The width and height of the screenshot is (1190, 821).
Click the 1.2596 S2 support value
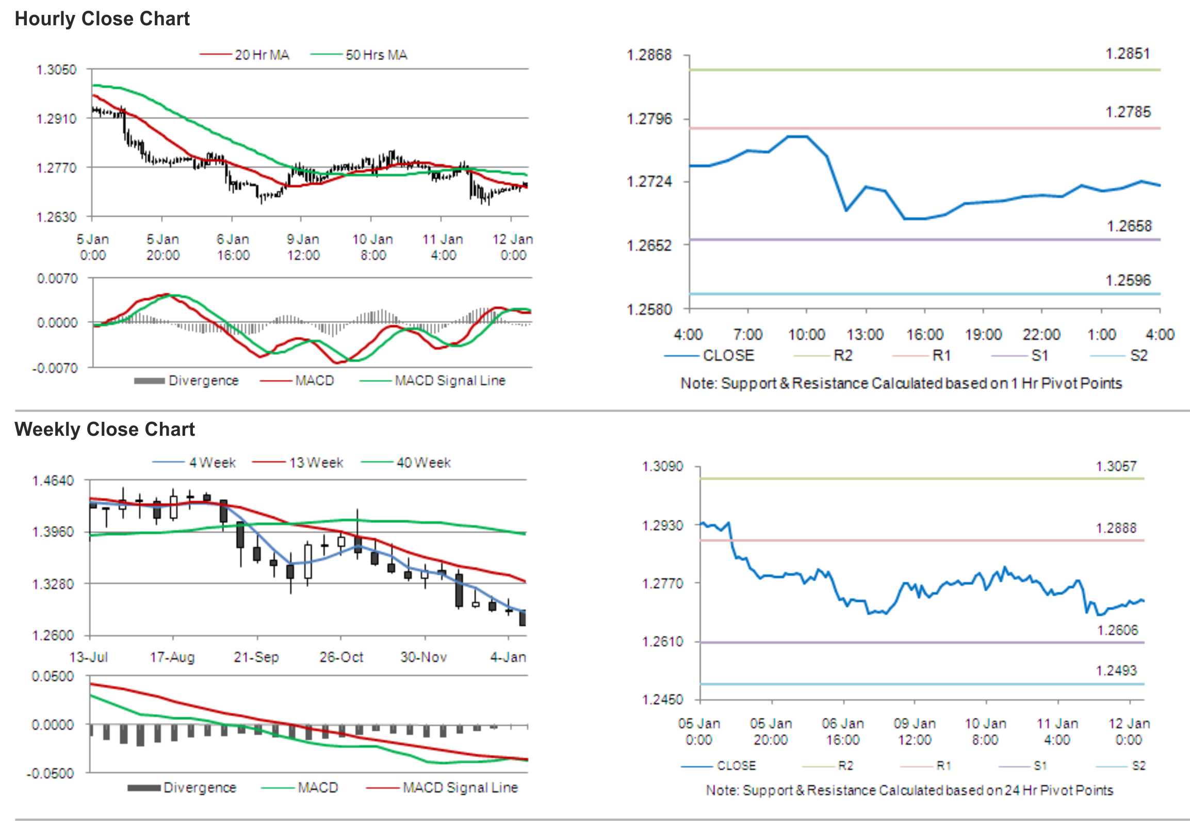pyautogui.click(x=1128, y=281)
